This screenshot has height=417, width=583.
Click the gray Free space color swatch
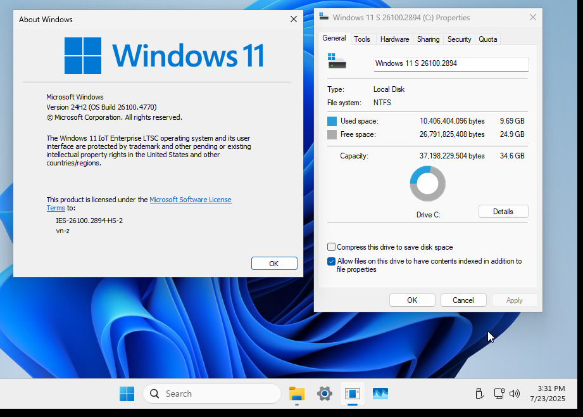pos(332,134)
